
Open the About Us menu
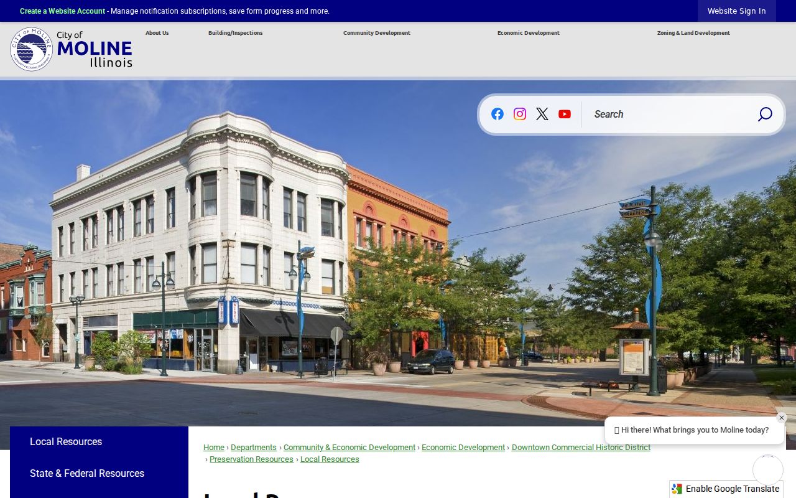[x=157, y=33]
